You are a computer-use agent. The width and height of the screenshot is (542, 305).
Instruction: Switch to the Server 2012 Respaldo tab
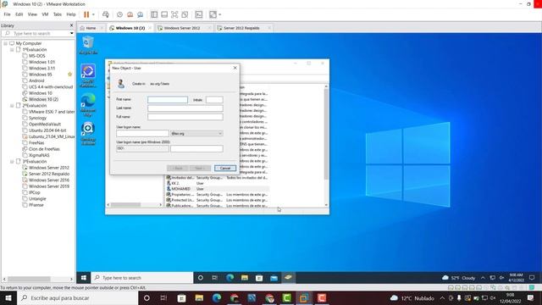241,28
